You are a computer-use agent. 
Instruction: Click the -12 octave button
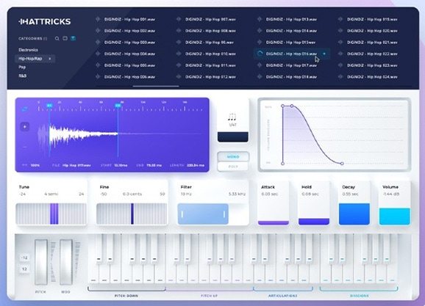24,258
